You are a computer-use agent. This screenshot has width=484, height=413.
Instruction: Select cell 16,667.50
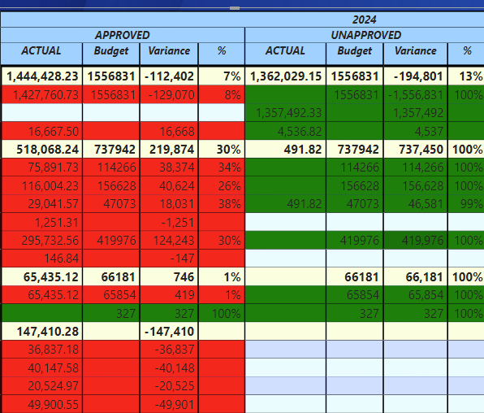[x=42, y=131]
